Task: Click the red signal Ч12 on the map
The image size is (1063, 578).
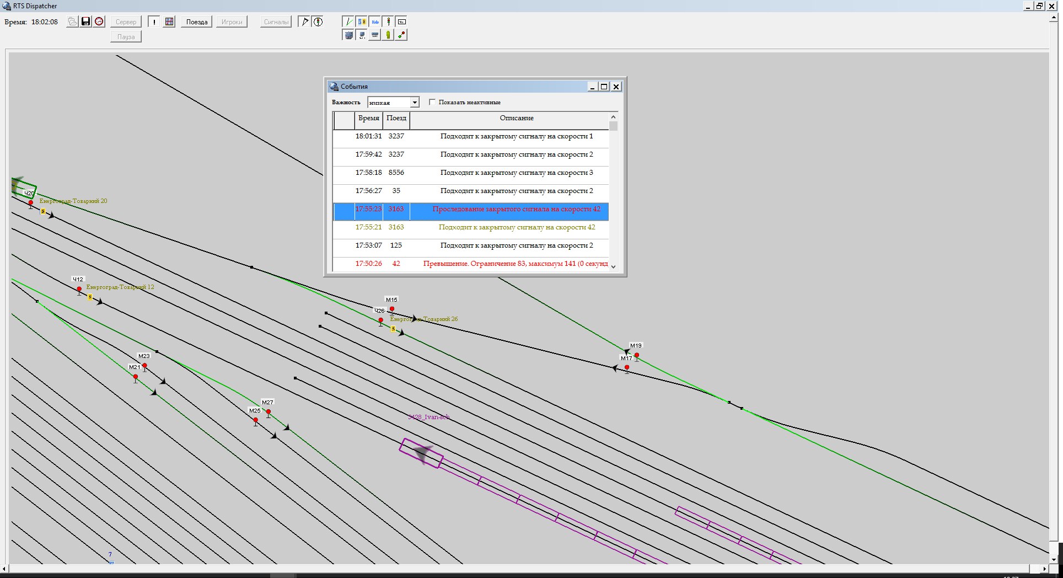Action: coord(79,289)
